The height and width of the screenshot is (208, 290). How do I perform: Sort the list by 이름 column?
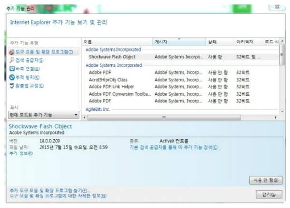point(117,42)
